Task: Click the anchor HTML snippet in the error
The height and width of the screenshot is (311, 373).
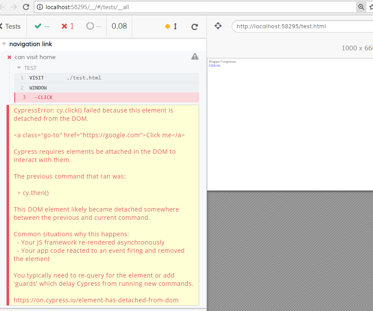Action: click(99, 135)
